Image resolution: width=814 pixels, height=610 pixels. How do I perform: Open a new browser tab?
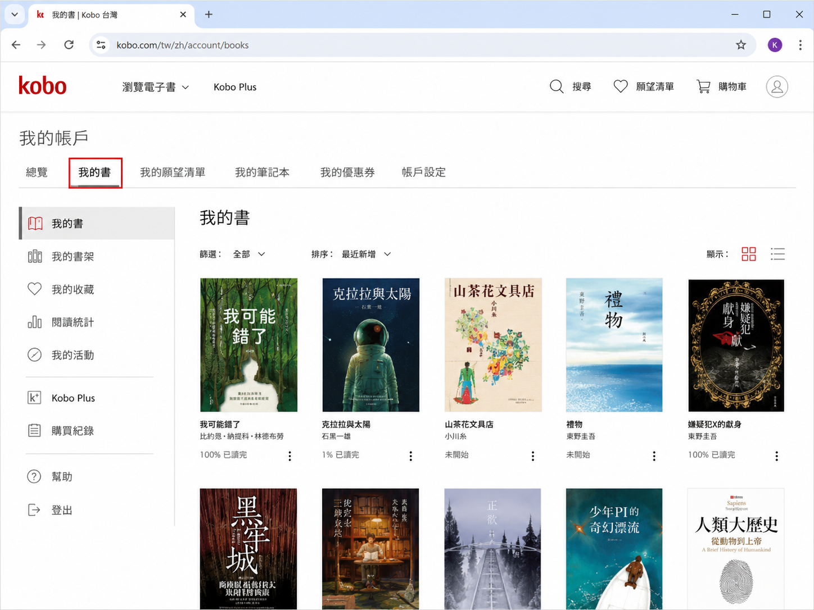pyautogui.click(x=209, y=15)
